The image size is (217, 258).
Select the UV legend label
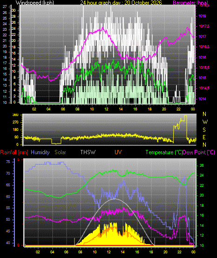118,152
